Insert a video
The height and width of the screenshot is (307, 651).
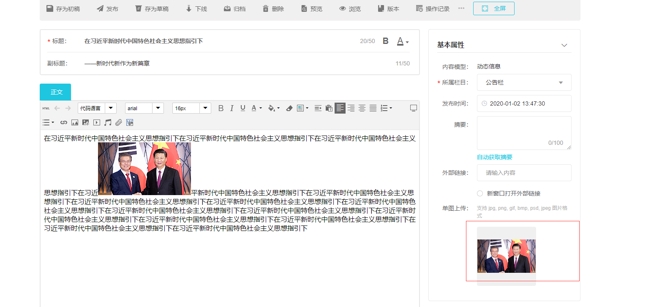point(97,122)
